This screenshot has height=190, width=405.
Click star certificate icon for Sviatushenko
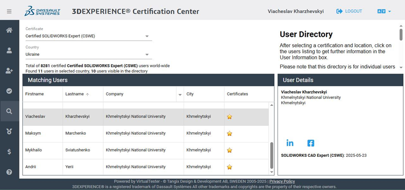click(x=229, y=150)
